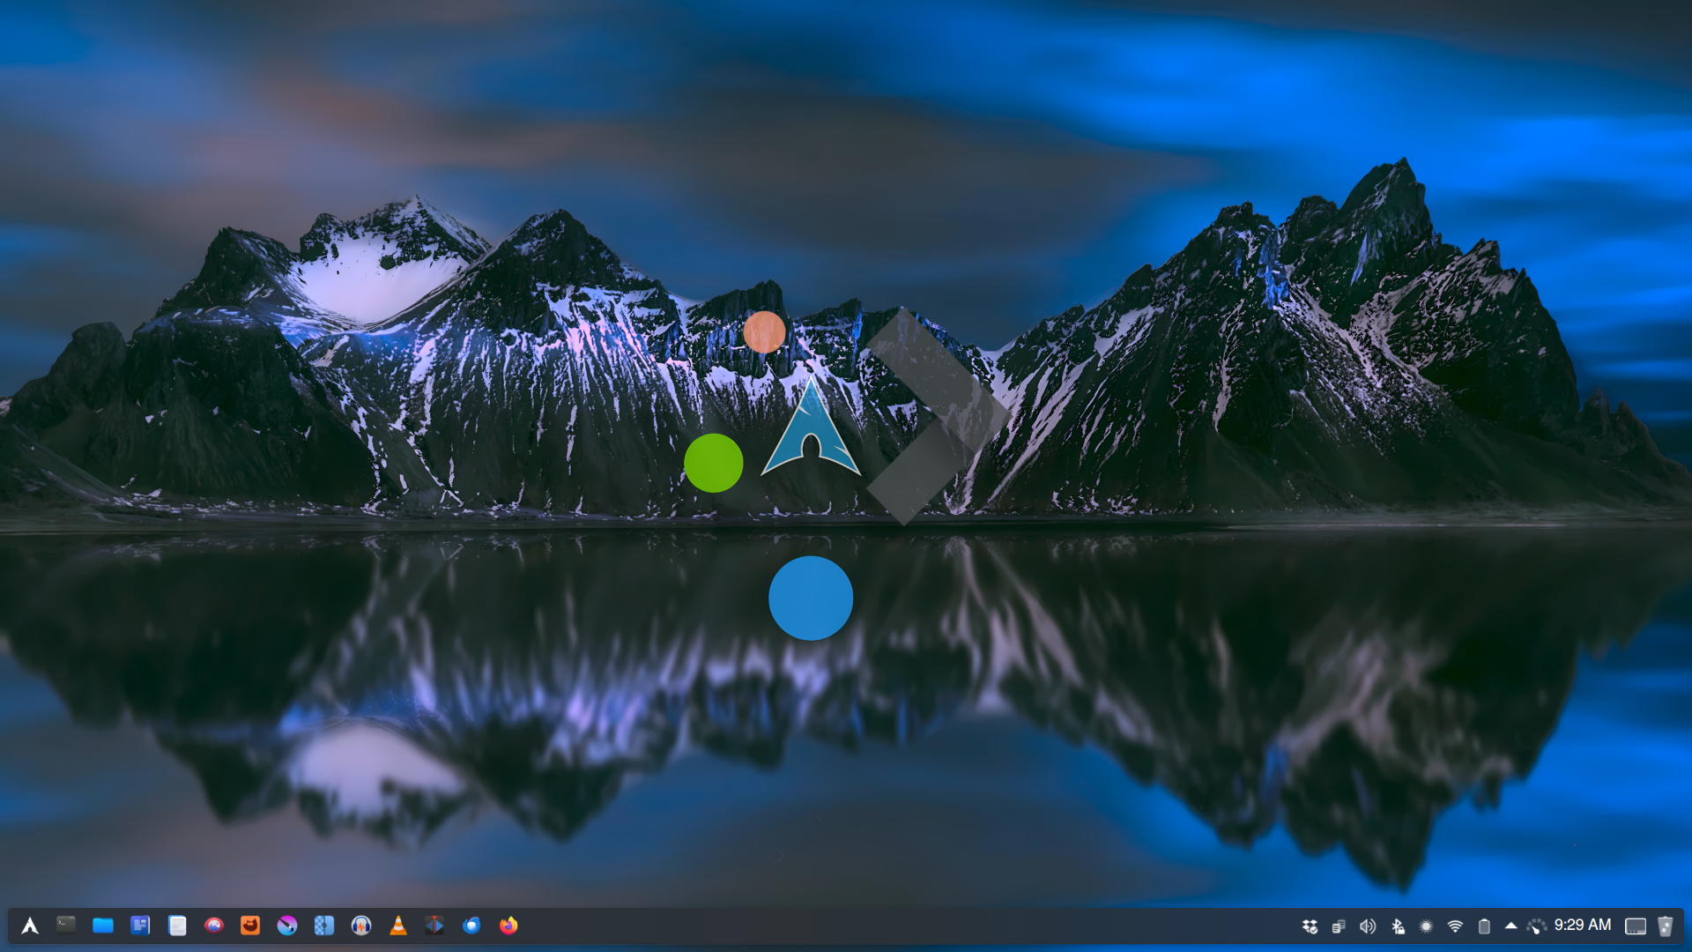Open the red eye image viewer icon
Image resolution: width=1692 pixels, height=952 pixels.
[214, 926]
